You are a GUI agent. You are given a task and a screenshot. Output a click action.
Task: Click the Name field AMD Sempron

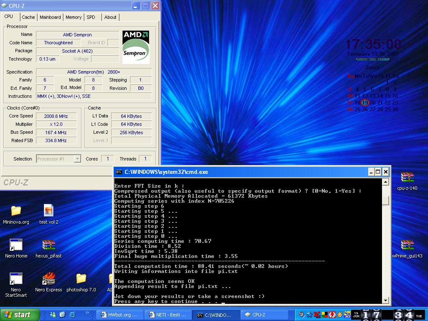tap(77, 35)
